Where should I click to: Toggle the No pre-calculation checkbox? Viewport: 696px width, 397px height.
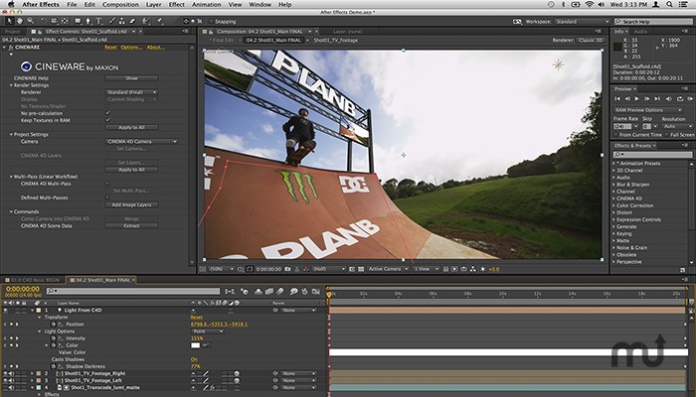(x=107, y=112)
